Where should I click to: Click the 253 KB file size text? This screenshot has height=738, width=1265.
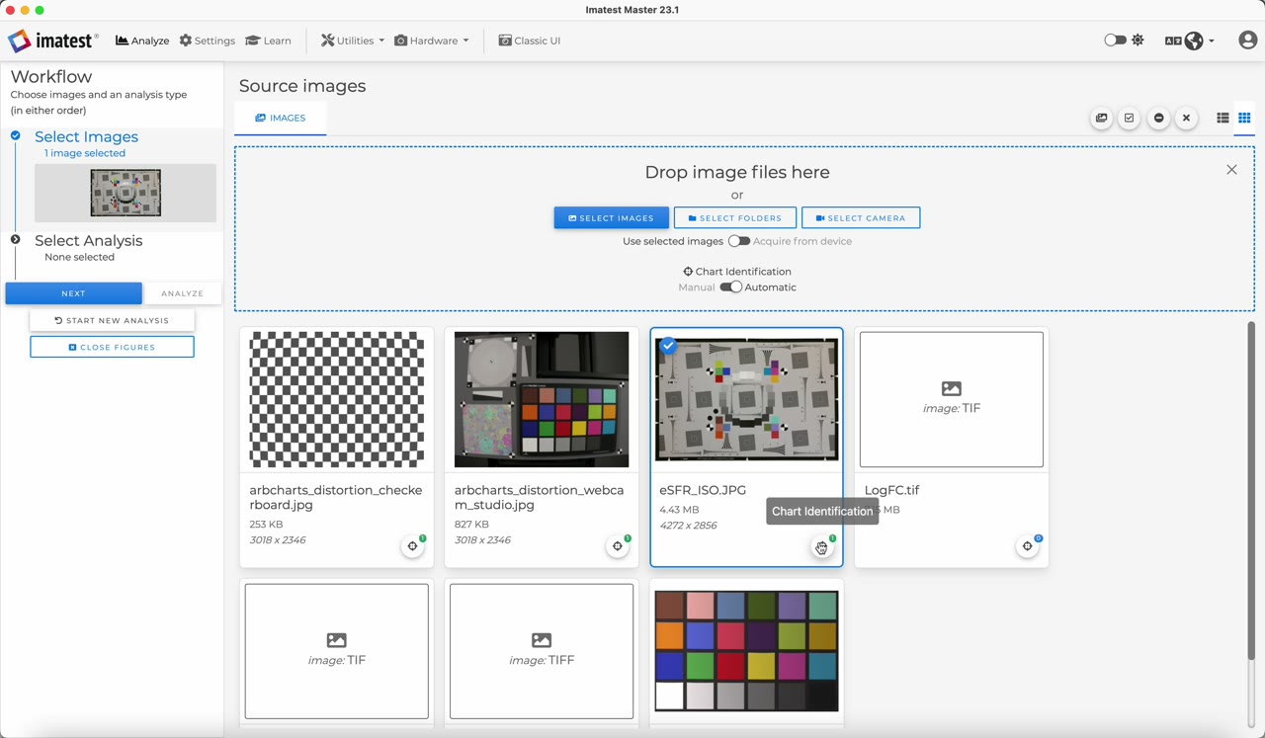267,525
